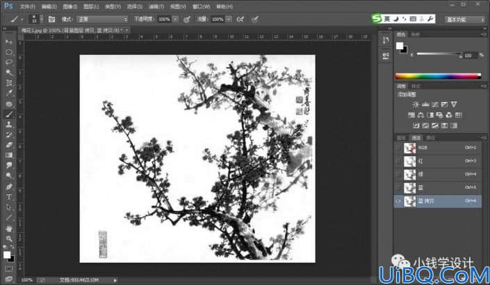Add a Vibrance adjustment

(x=454, y=105)
